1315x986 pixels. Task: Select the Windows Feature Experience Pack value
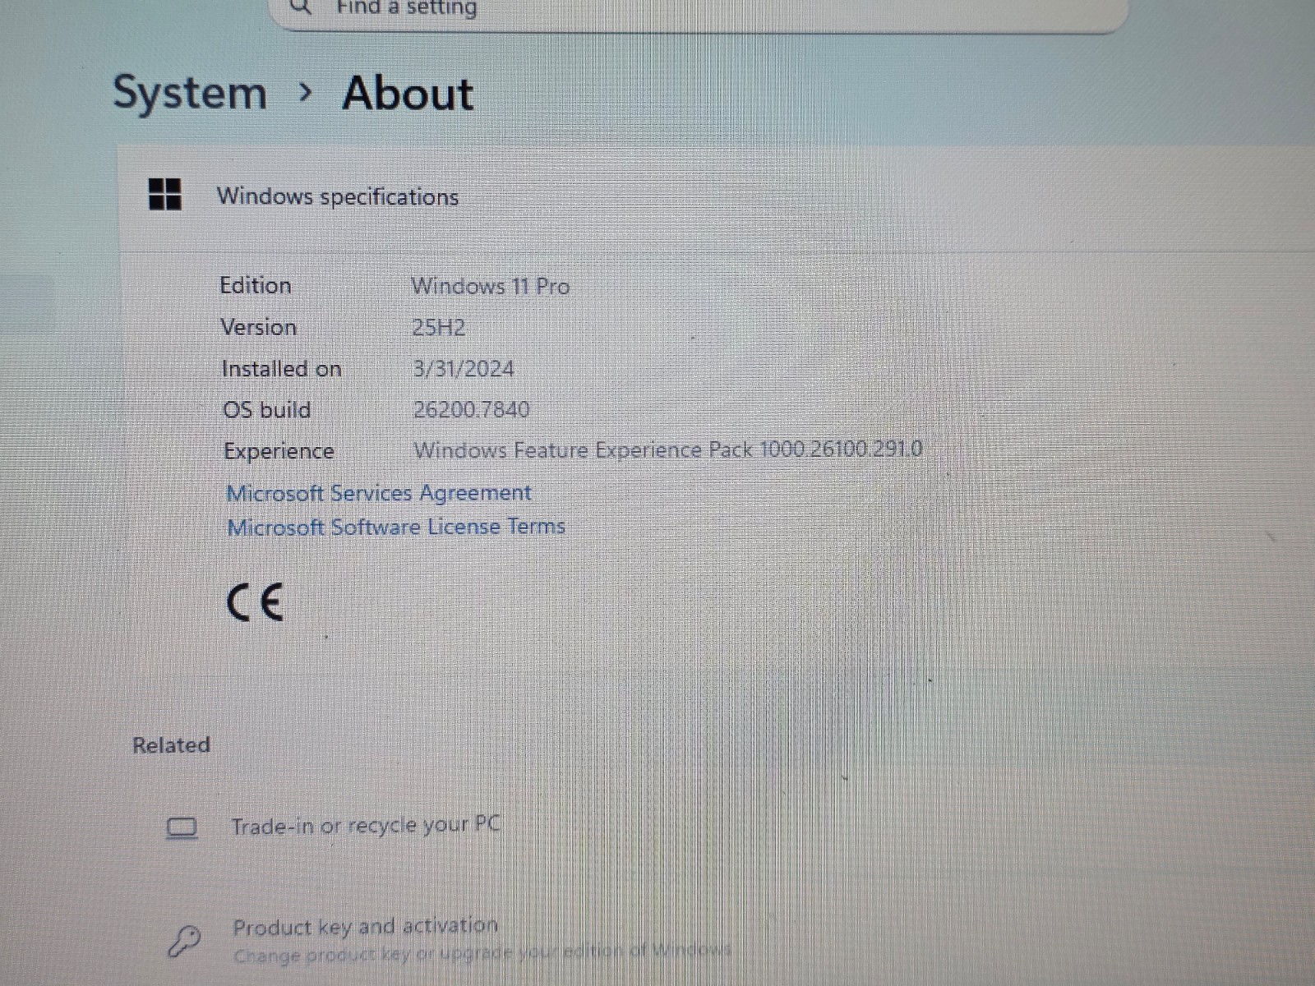click(668, 449)
